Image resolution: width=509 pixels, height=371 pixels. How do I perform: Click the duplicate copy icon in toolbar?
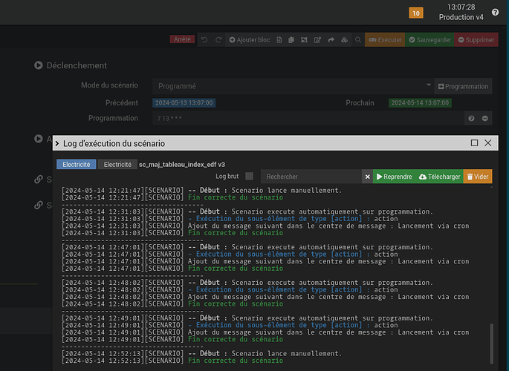[291, 40]
